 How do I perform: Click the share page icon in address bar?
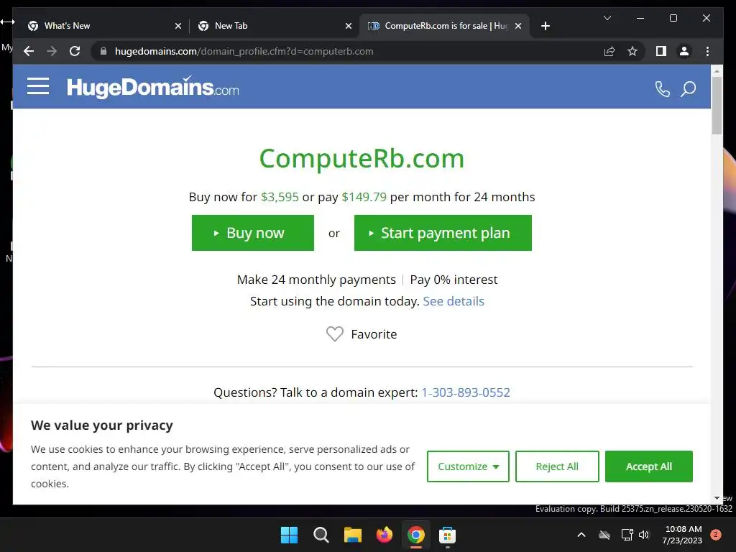[x=609, y=51]
